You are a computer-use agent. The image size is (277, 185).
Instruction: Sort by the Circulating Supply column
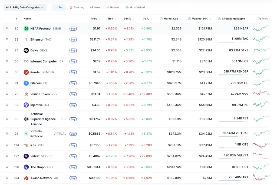[235, 19]
